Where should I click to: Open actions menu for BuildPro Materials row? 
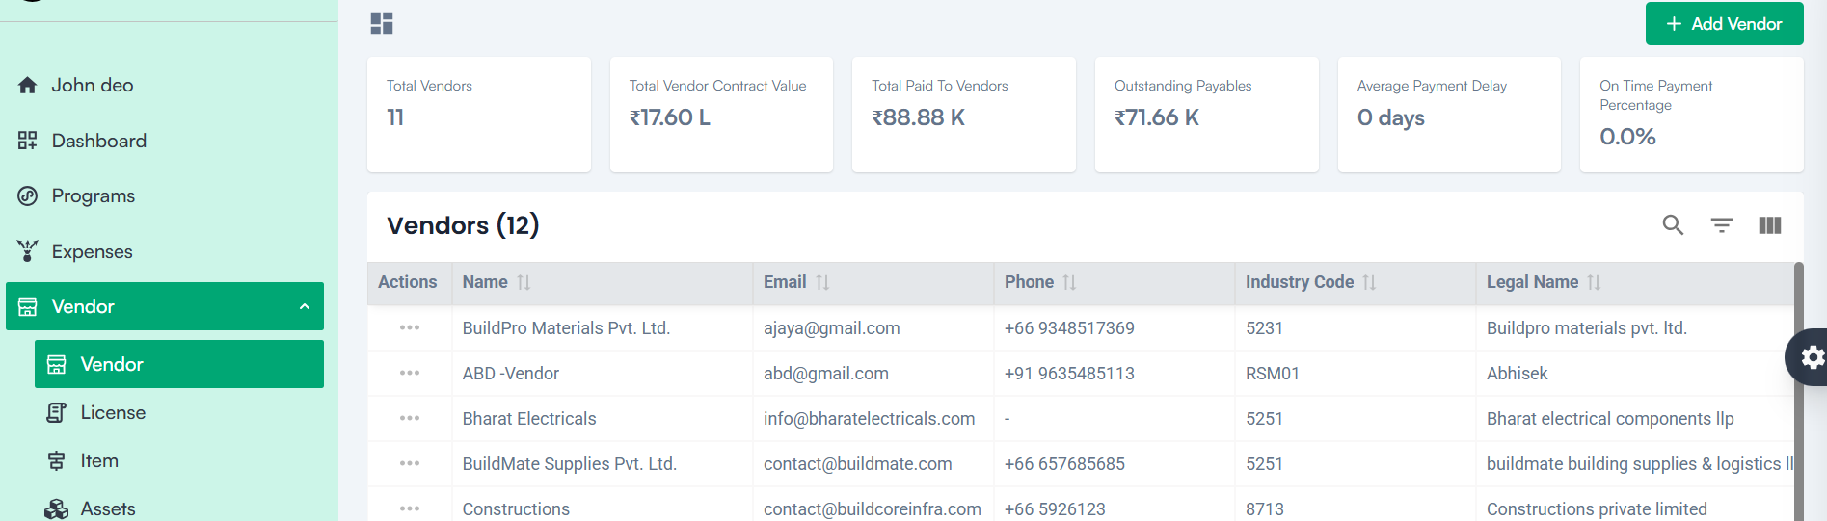[410, 328]
